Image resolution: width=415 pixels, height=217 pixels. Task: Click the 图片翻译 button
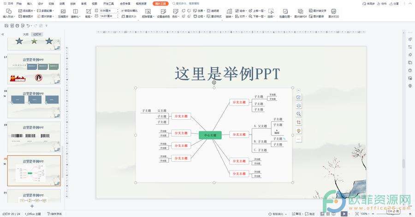[x=316, y=17]
